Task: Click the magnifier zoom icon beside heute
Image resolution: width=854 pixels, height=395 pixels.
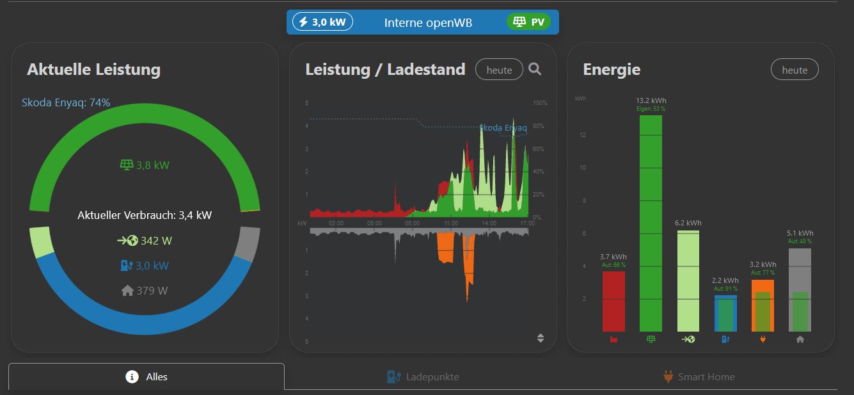Action: click(535, 69)
